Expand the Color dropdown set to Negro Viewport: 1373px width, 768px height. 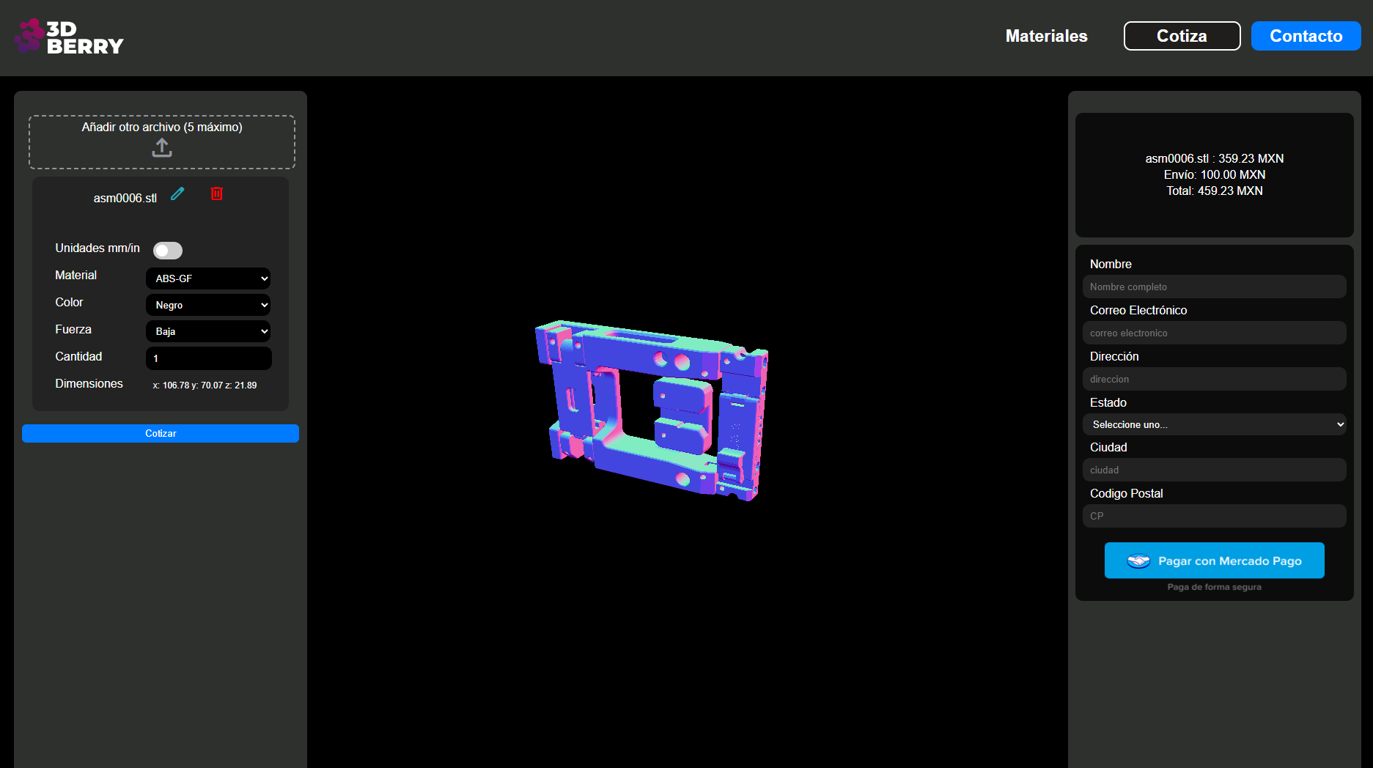(x=208, y=305)
